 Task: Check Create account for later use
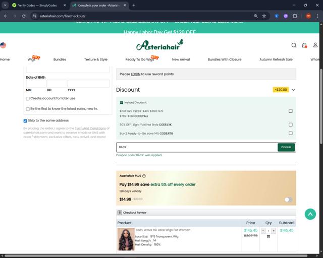pyautogui.click(x=28, y=99)
